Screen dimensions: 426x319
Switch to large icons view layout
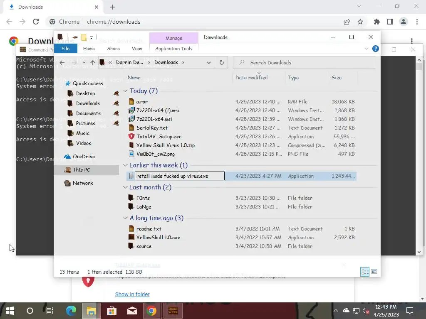[374, 272]
